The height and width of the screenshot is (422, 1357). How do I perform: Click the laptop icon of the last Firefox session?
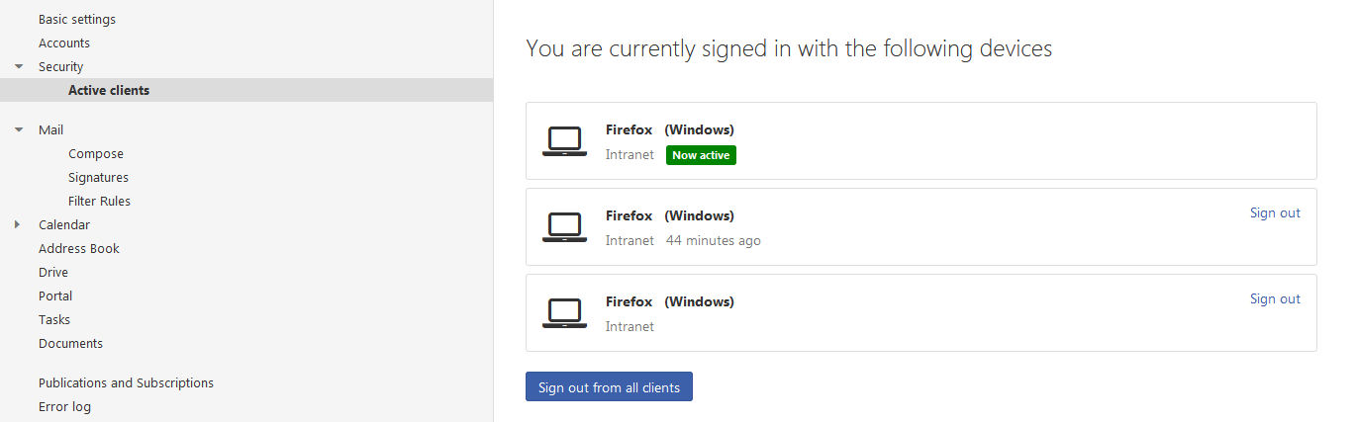(x=565, y=313)
